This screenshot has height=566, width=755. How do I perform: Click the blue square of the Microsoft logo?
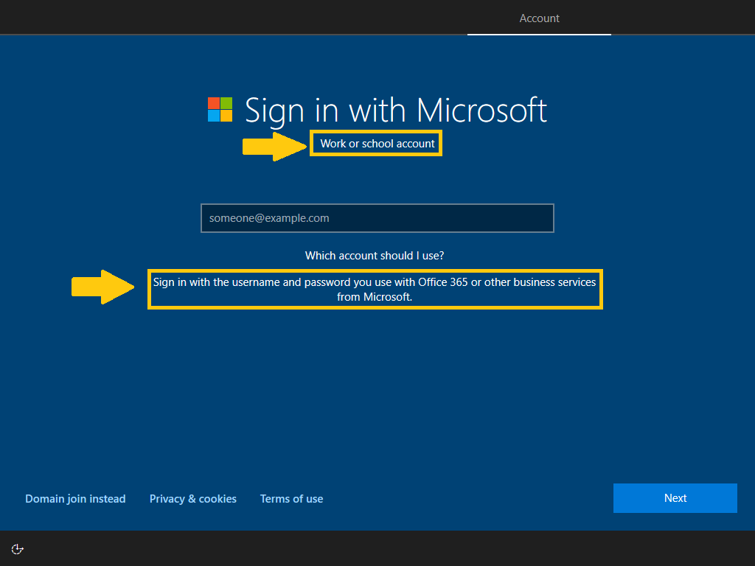214,116
